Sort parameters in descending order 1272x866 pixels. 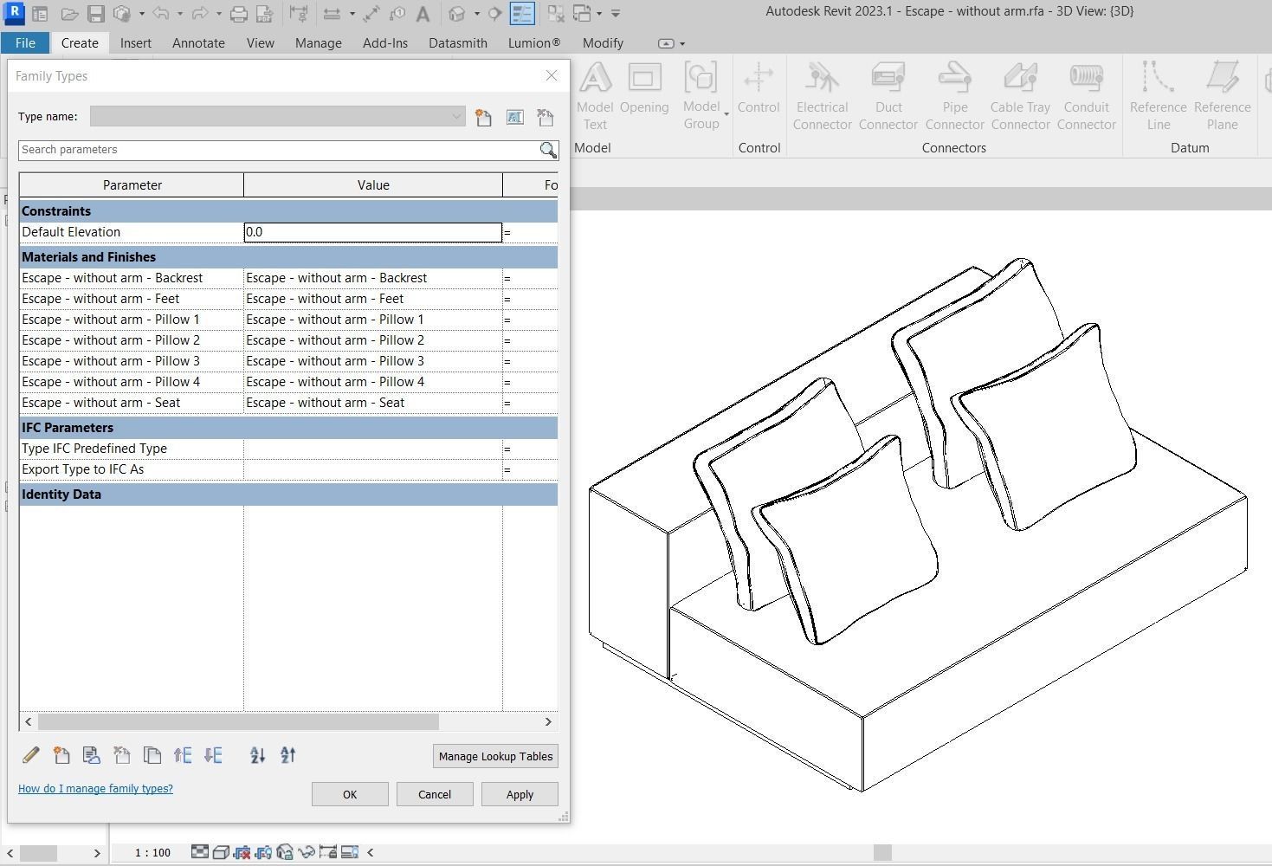288,755
